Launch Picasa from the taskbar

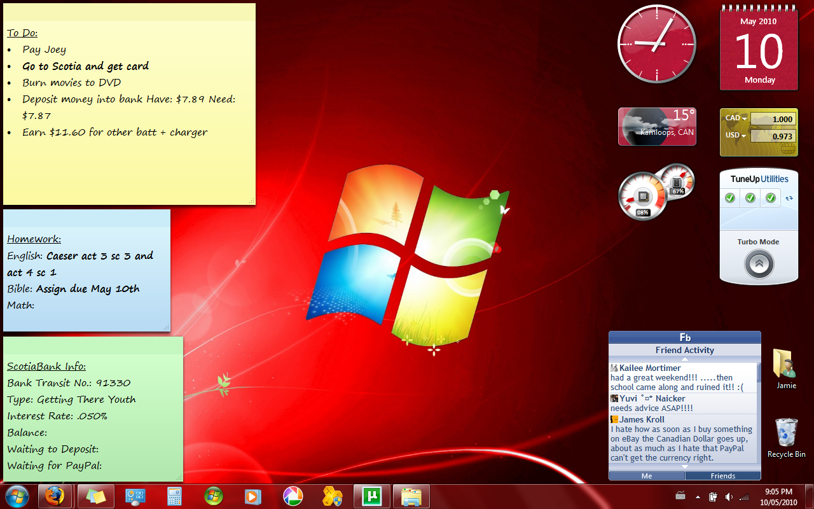(292, 496)
